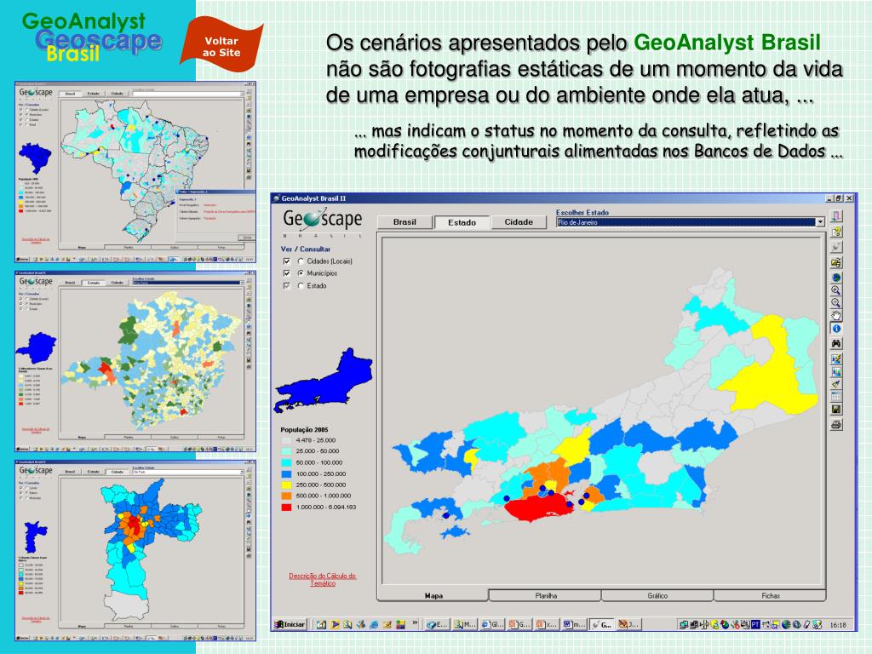Open Descrição do Cálculo do Temático link
This screenshot has width=872, height=654.
click(x=323, y=579)
